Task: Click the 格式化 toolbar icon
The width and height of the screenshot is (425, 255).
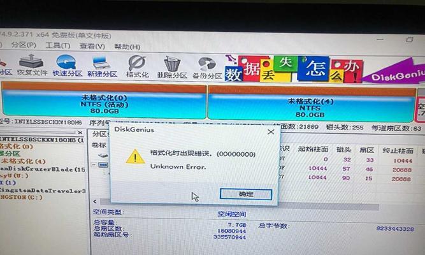Action: [138, 67]
